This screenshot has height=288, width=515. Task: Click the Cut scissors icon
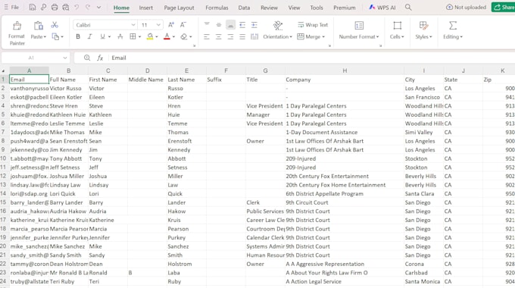(x=55, y=25)
